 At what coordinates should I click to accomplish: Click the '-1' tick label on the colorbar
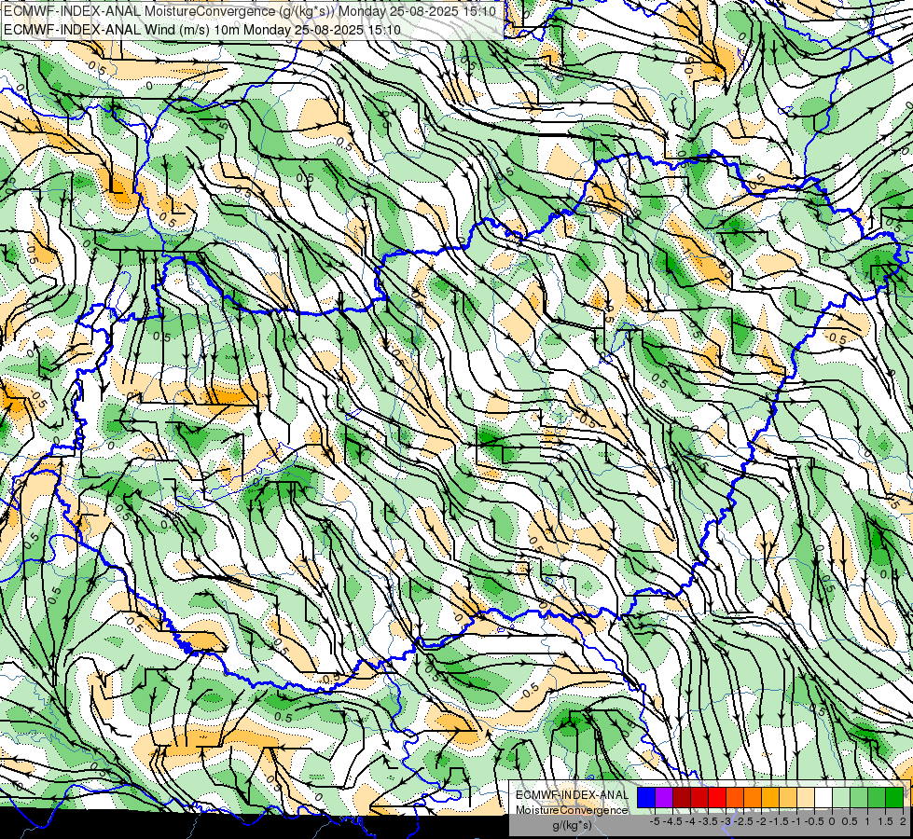point(796,821)
